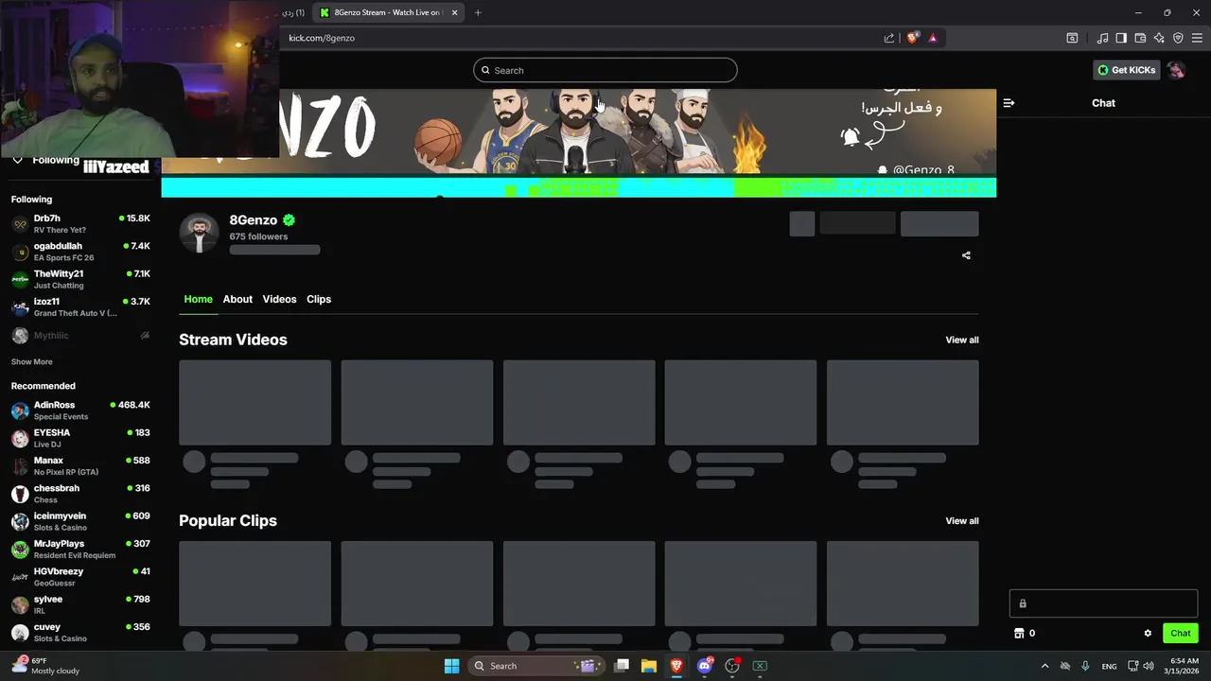Close the 8Genzo Stream browser tab
The height and width of the screenshot is (681, 1211).
(x=454, y=12)
